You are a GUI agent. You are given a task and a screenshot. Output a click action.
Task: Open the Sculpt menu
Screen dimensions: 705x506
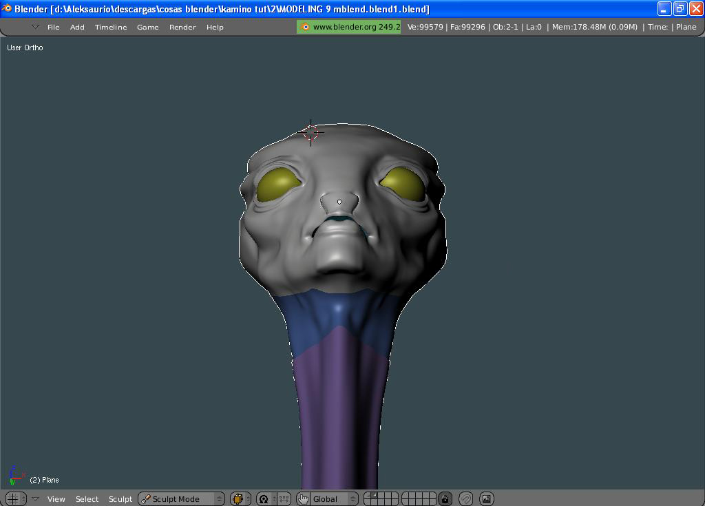click(120, 499)
